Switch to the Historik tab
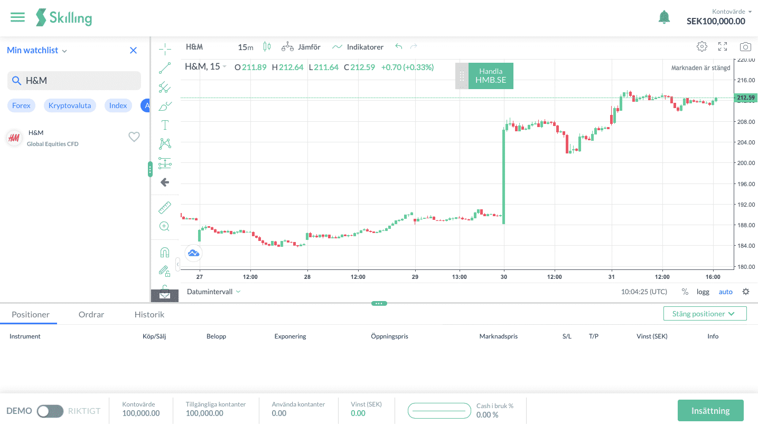This screenshot has width=758, height=426. tap(149, 315)
